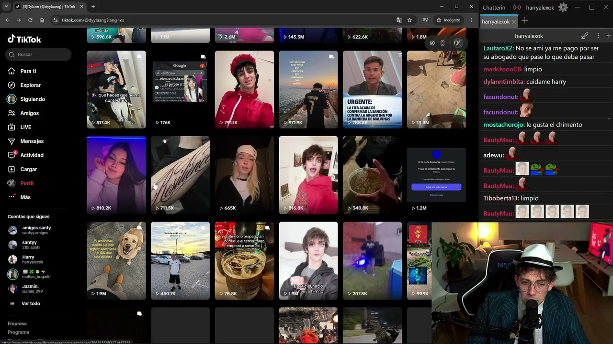Reload the TikTok page

(30, 20)
